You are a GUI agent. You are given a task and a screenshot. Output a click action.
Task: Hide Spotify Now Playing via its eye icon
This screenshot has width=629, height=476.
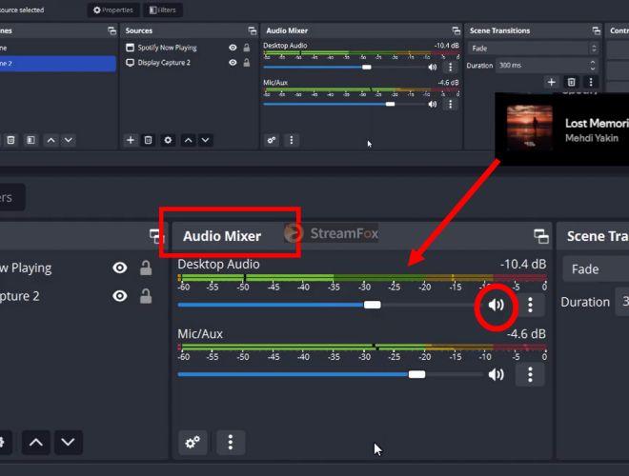click(x=233, y=48)
